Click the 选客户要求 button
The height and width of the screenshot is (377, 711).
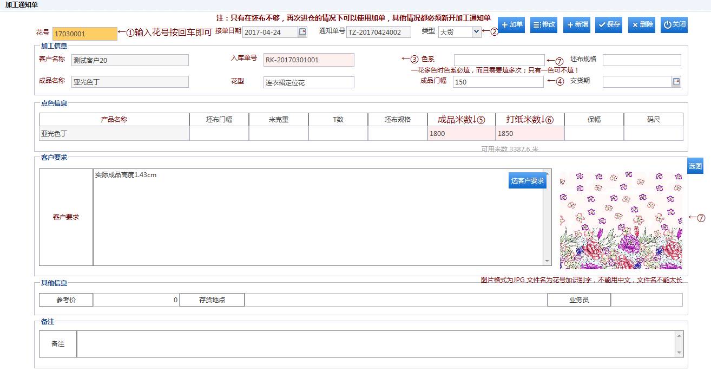pyautogui.click(x=528, y=181)
